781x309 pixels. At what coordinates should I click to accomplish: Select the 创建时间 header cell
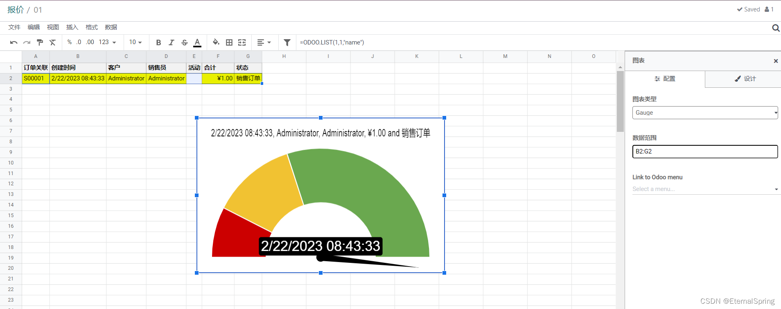pyautogui.click(x=78, y=68)
